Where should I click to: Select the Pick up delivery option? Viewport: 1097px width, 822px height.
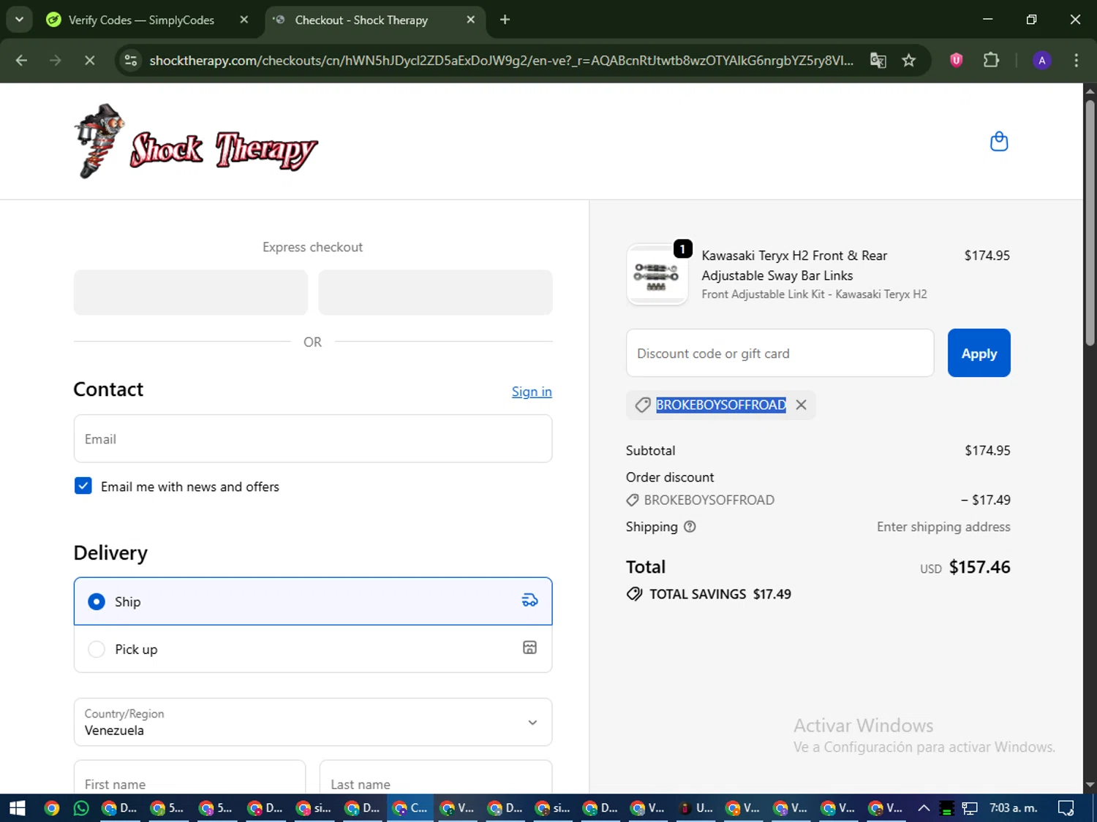pos(313,649)
